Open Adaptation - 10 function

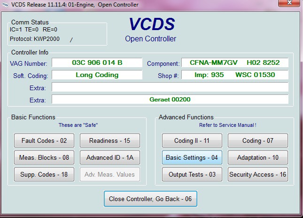tap(258, 157)
